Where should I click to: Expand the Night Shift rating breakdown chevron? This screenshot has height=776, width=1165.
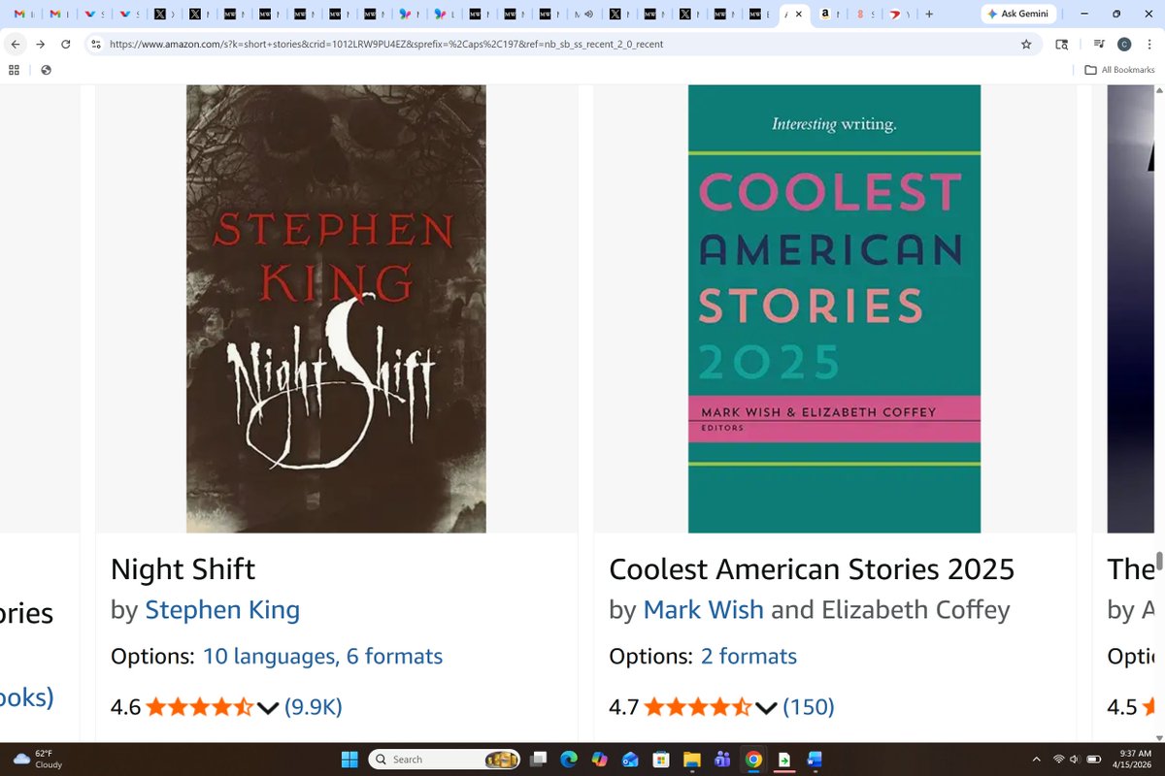(268, 708)
